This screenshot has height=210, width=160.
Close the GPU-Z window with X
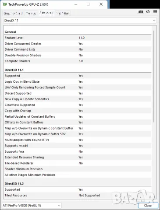pyautogui.click(x=101, y=4)
